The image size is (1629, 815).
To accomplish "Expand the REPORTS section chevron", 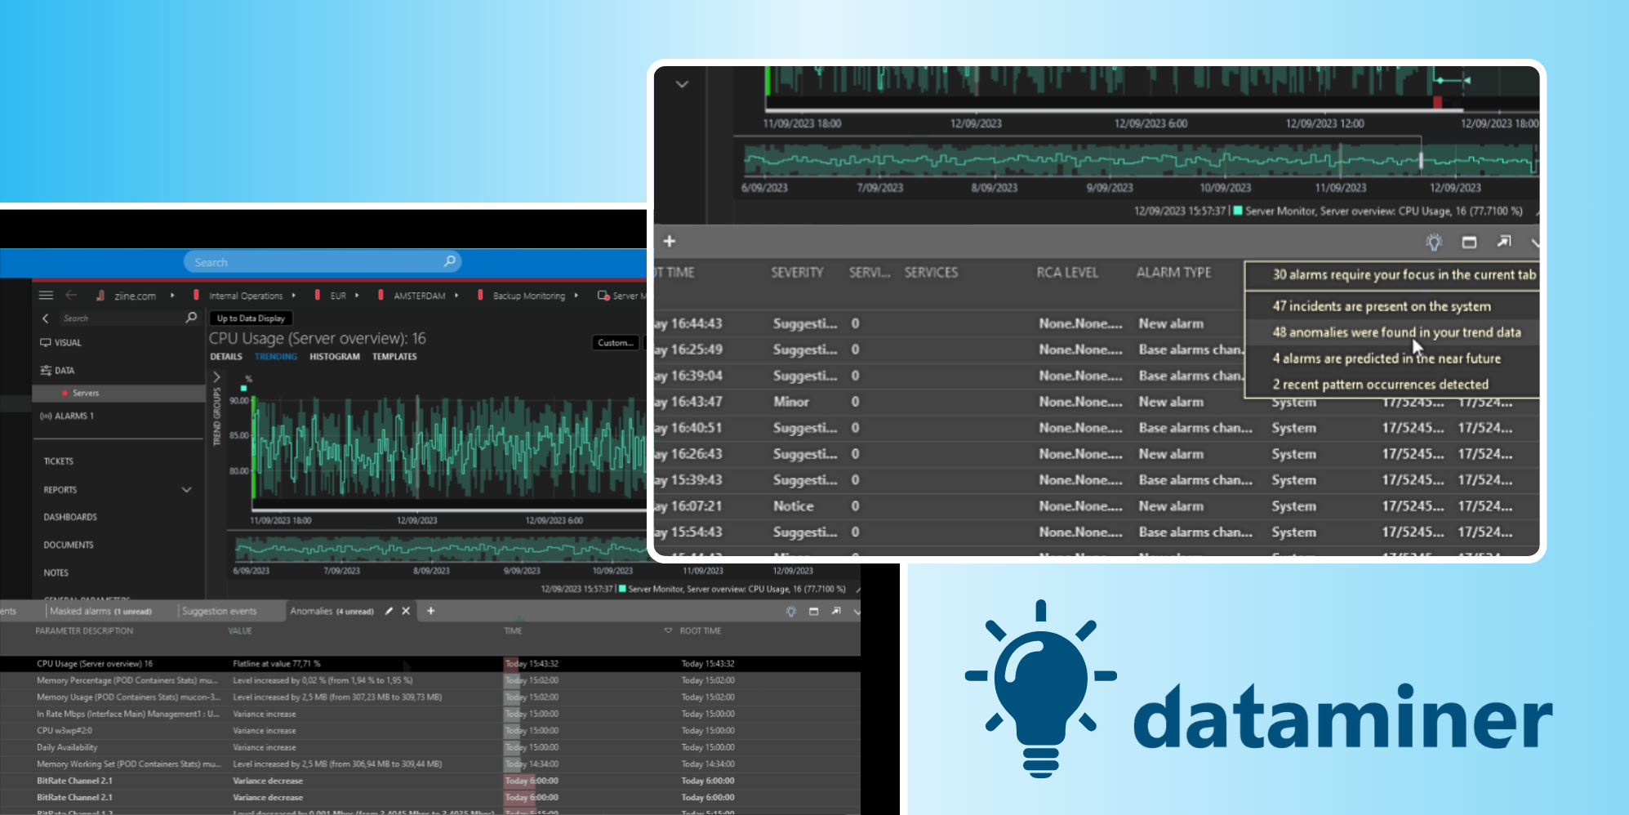I will (x=186, y=490).
